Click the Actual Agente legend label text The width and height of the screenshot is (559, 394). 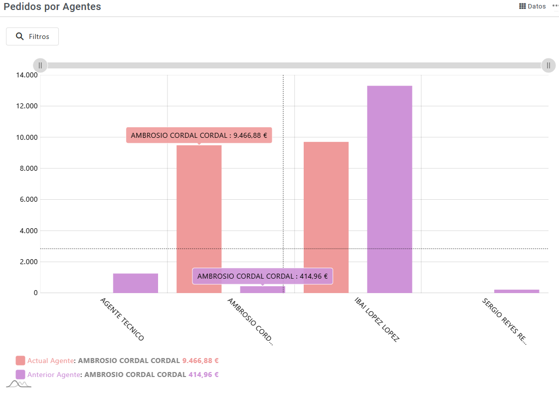50,361
